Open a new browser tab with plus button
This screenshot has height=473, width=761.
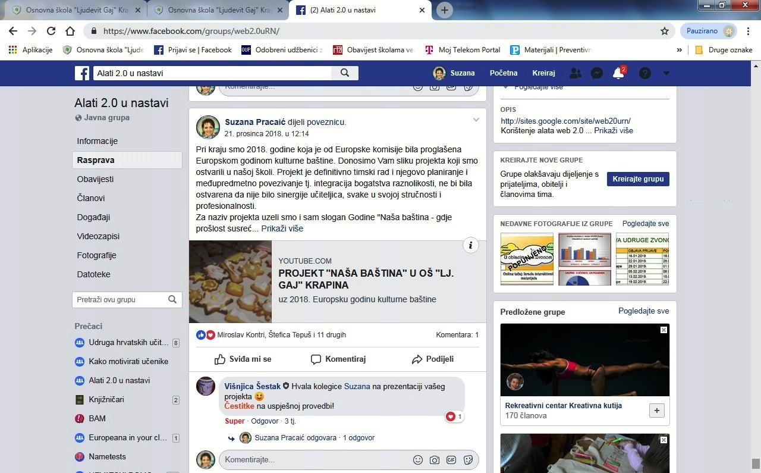click(x=445, y=10)
